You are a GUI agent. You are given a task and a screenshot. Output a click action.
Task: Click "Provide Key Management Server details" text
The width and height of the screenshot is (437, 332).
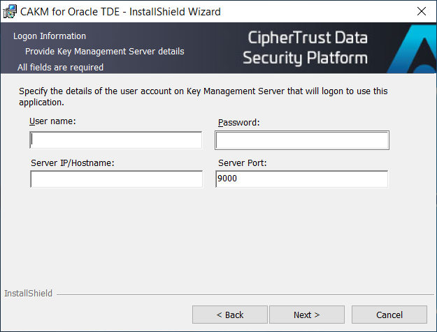click(x=104, y=52)
